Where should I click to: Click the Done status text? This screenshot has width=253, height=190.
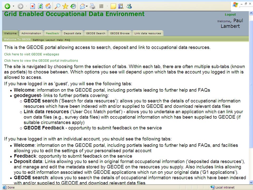[x=11, y=187]
